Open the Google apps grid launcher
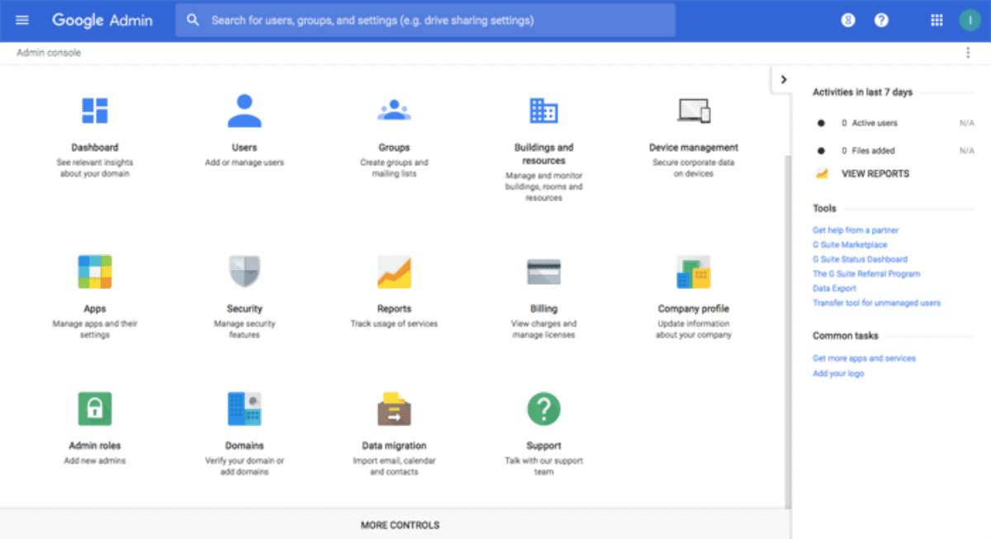Viewport: 991px width, 539px height. (x=936, y=20)
